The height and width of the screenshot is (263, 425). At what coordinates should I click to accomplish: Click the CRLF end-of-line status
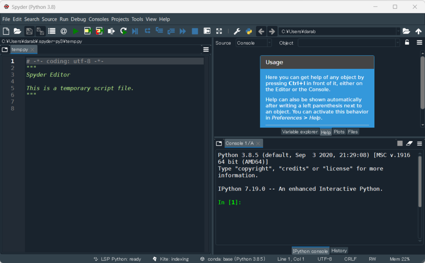[x=350, y=259]
